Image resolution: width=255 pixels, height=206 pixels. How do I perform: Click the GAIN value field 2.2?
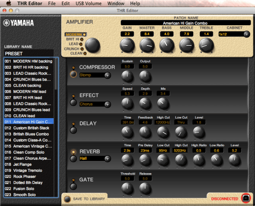coord(127,34)
